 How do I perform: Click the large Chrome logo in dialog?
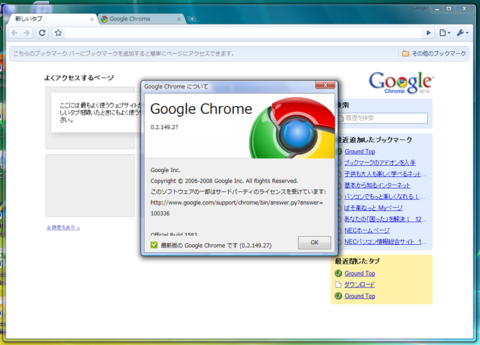pyautogui.click(x=292, y=128)
